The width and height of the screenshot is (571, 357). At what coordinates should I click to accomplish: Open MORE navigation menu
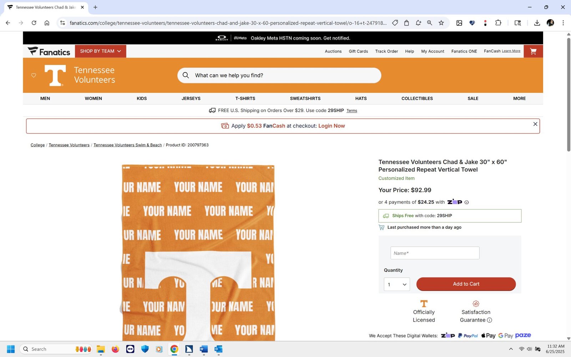(x=519, y=99)
